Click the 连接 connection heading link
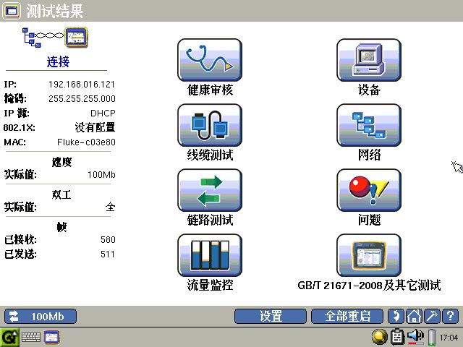This screenshot has height=347, width=463. 58,62
